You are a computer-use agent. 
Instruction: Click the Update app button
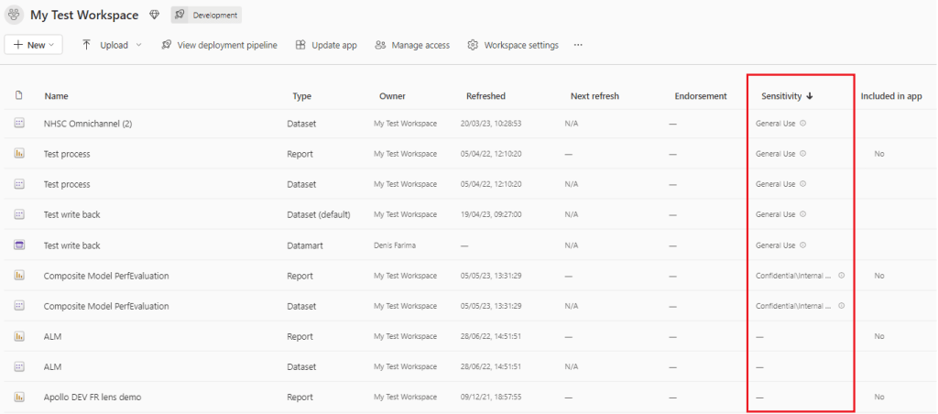click(326, 45)
